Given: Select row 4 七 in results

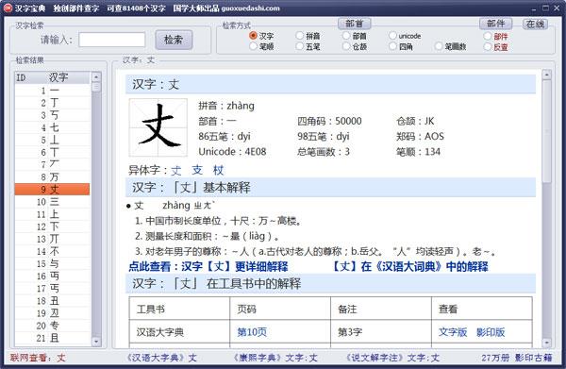Looking at the screenshot, I should click(52, 127).
